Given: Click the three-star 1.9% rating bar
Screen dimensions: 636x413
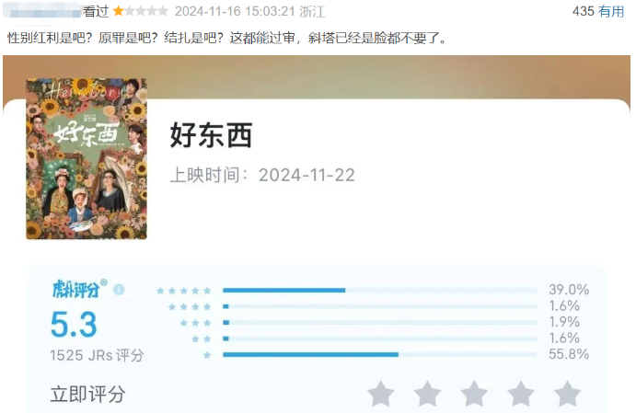Looking at the screenshot, I should pyautogui.click(x=379, y=323).
